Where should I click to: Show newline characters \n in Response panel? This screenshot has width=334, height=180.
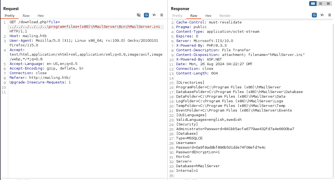coord(322,15)
